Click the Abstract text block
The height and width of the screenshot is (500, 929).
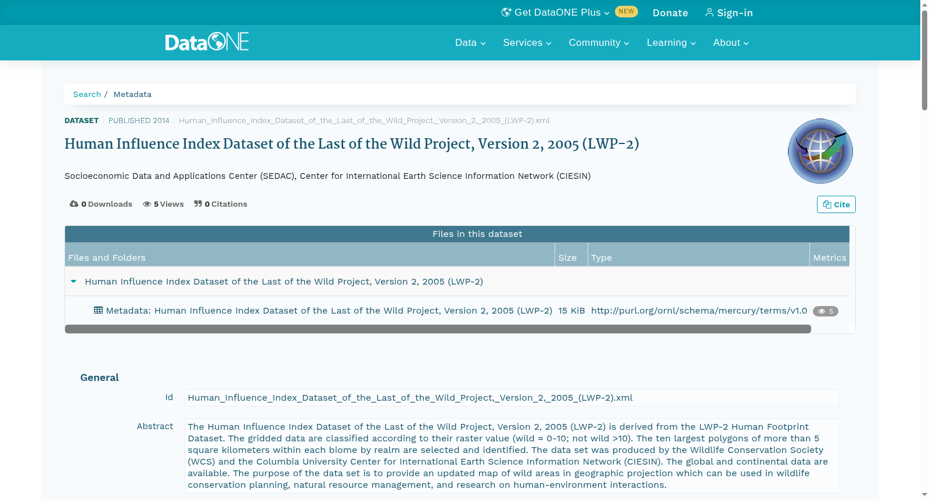pyautogui.click(x=512, y=456)
